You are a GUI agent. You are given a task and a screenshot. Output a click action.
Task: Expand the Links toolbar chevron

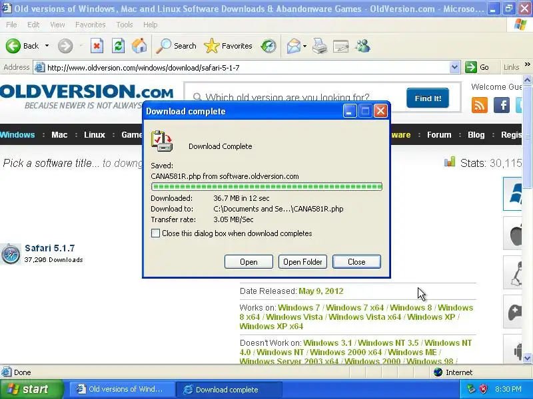click(x=528, y=65)
